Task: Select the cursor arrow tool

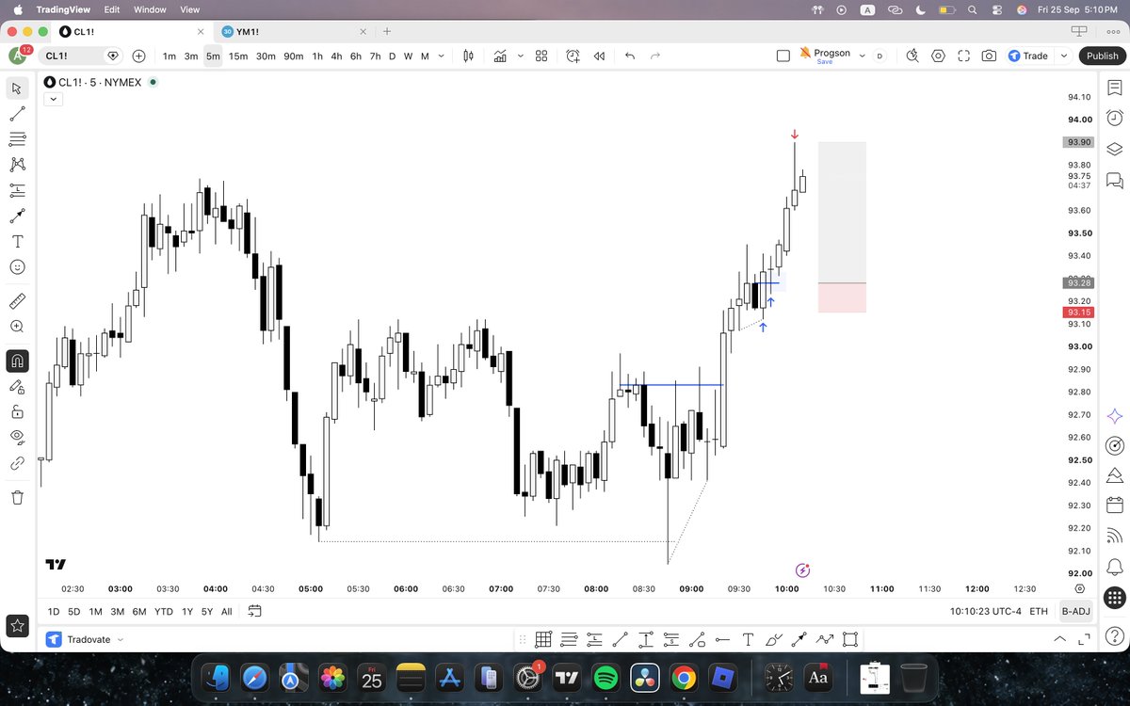Action: pos(17,88)
